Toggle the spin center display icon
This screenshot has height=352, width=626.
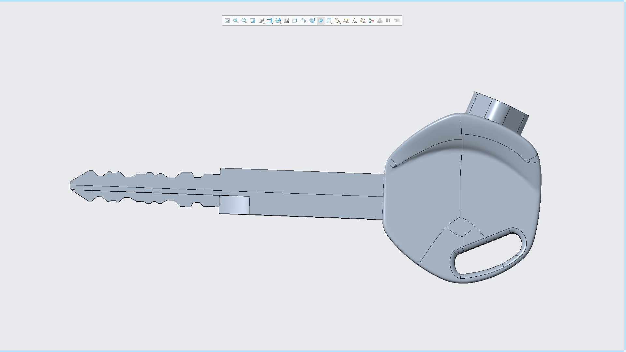[371, 21]
